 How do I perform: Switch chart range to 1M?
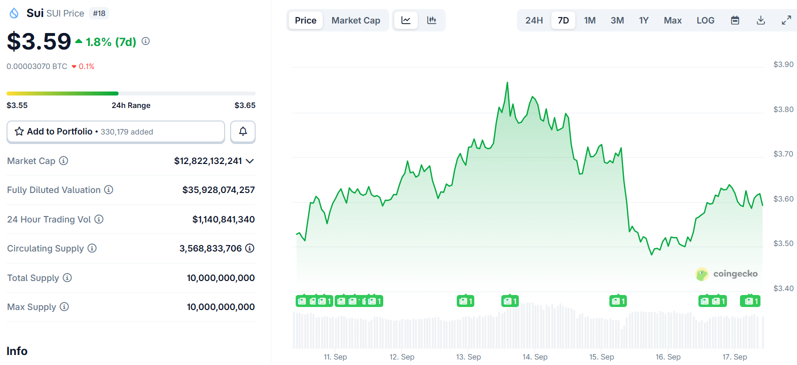(x=590, y=20)
